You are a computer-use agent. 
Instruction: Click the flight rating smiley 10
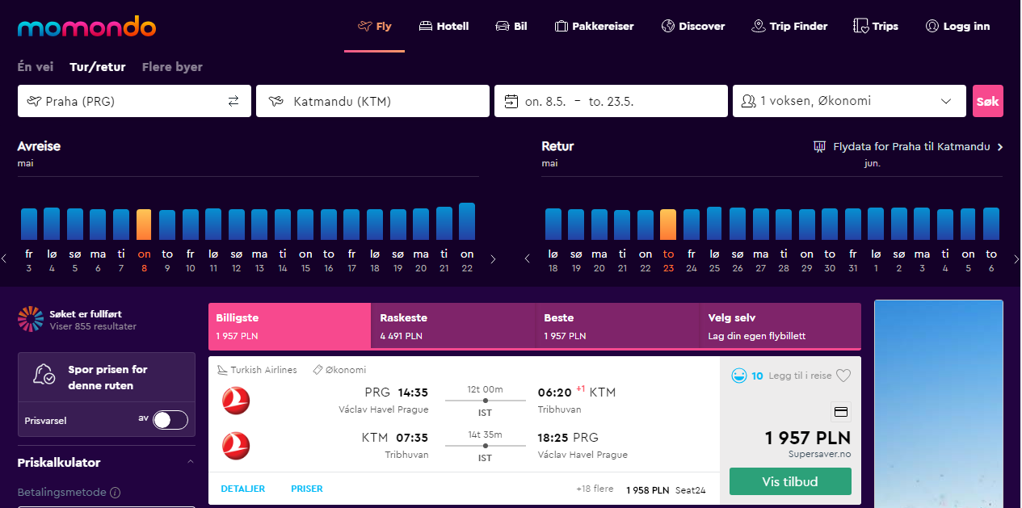pyautogui.click(x=747, y=375)
